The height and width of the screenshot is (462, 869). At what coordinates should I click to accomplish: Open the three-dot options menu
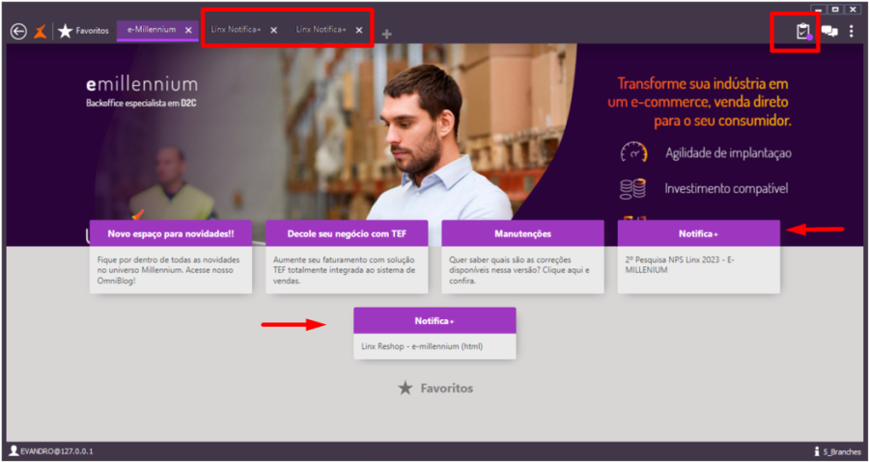coord(852,32)
